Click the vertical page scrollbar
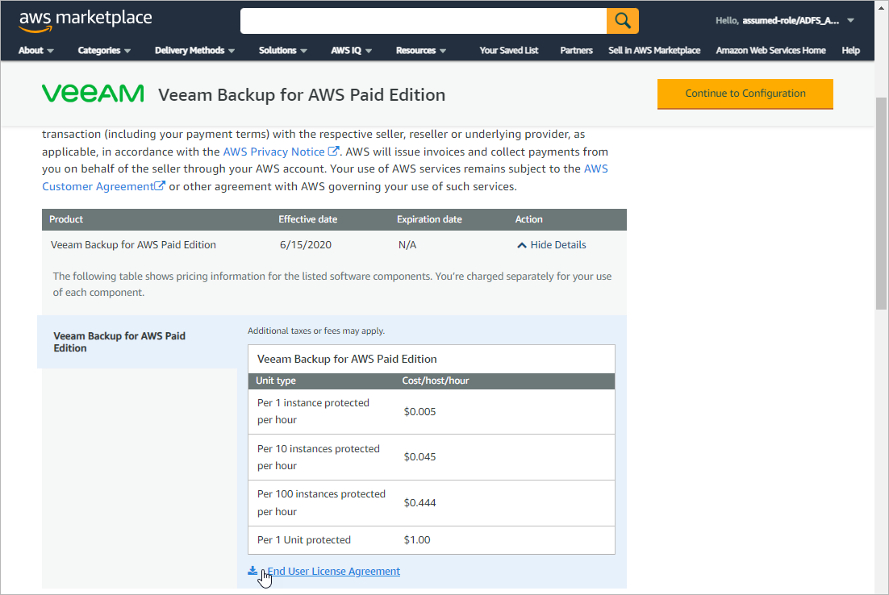This screenshot has height=595, width=889. (882, 202)
